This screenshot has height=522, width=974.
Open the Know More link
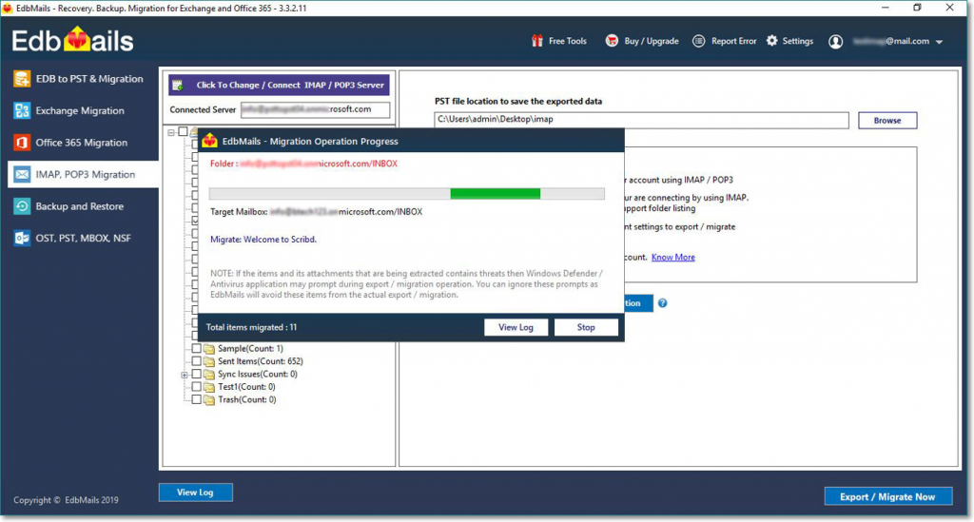(x=672, y=257)
